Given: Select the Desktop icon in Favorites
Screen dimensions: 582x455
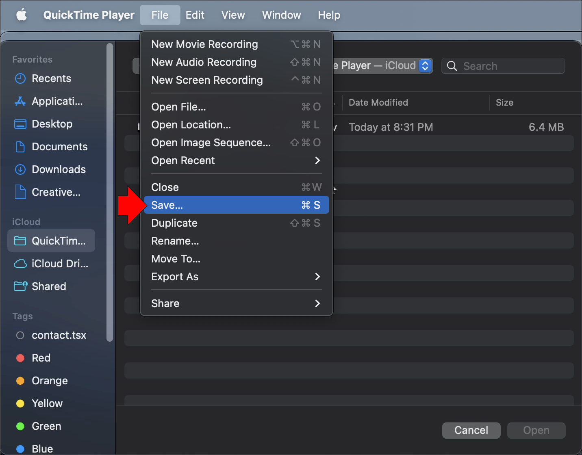Looking at the screenshot, I should click(x=20, y=124).
